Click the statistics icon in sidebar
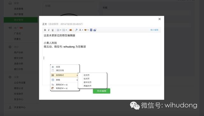The height and width of the screenshot is (116, 204). [10, 47]
